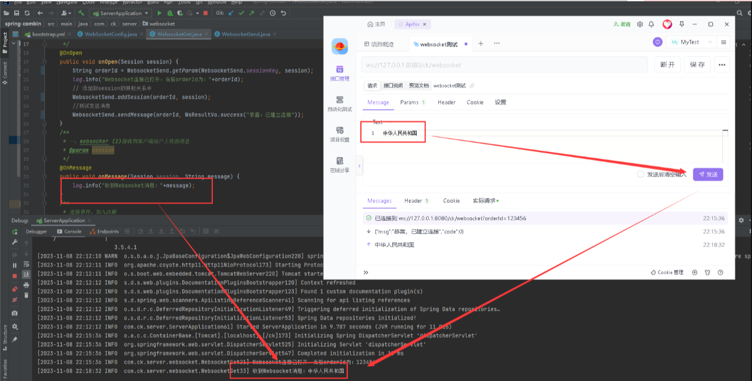Viewport: 752px width, 381px height.
Task: Click the 发送 send button
Action: point(708,174)
